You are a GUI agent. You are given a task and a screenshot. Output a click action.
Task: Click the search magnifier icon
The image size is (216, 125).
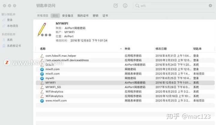[x=137, y=6]
